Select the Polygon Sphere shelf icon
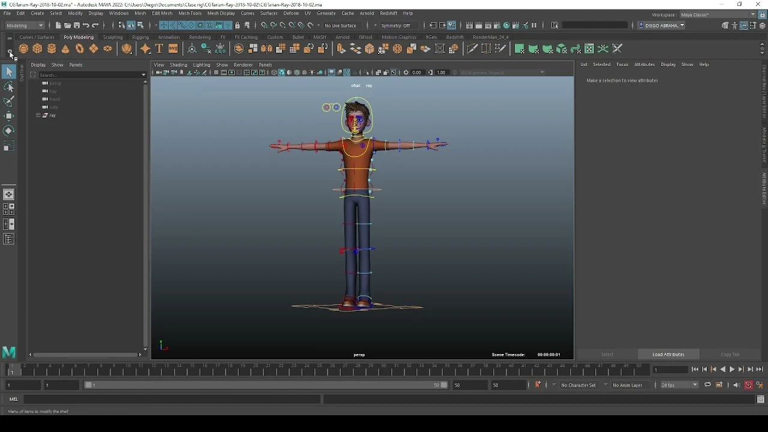Viewport: 768px width, 432px height. (23, 49)
